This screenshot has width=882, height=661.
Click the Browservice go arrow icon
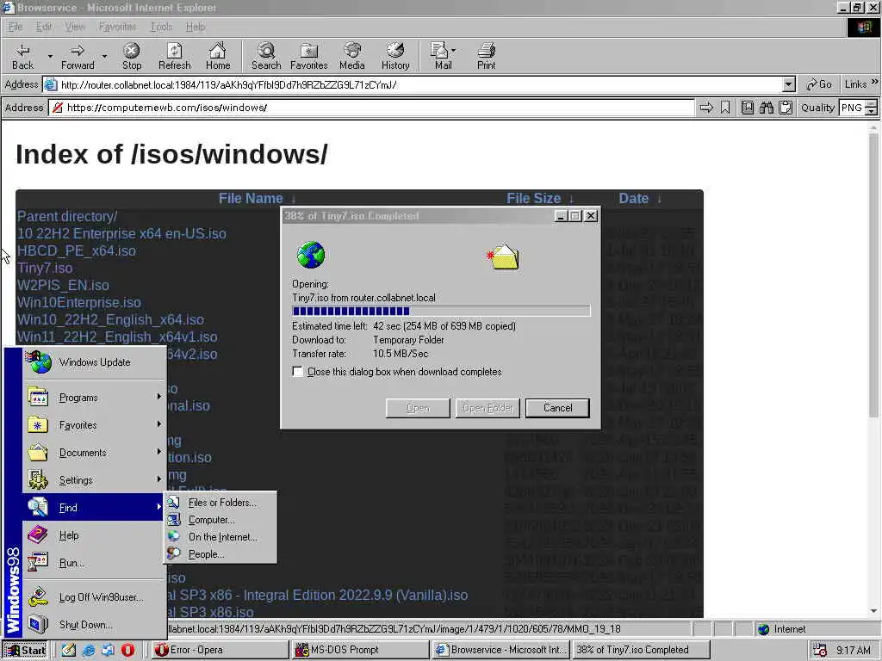coord(706,108)
